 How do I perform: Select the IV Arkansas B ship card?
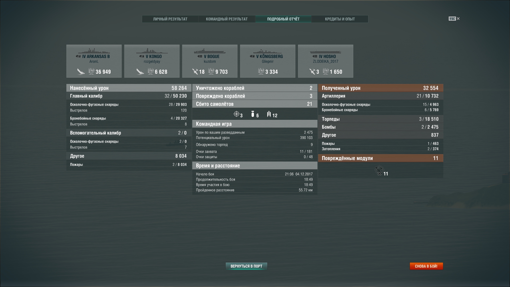pos(94,61)
